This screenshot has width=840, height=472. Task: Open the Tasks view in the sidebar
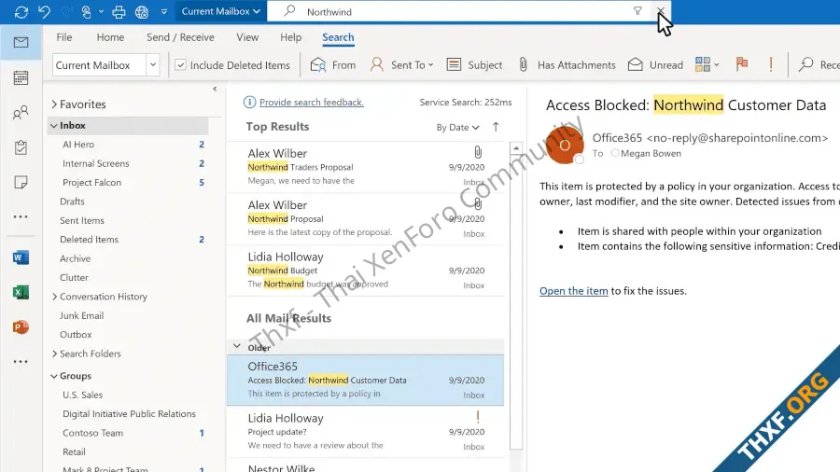(21, 147)
